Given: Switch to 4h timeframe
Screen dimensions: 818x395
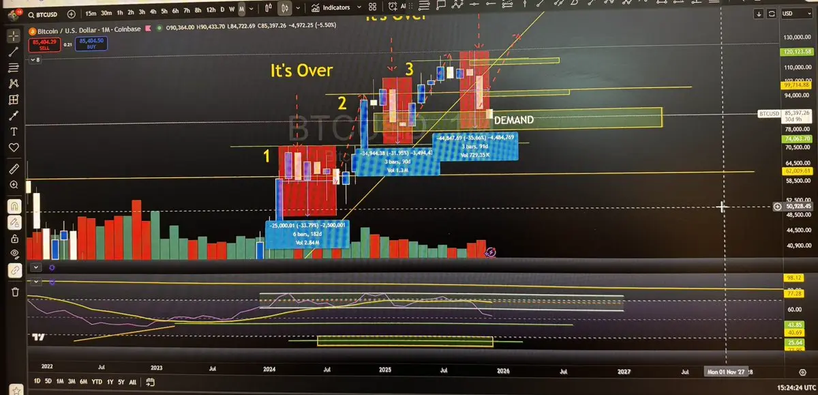Looking at the screenshot, I should point(153,12).
